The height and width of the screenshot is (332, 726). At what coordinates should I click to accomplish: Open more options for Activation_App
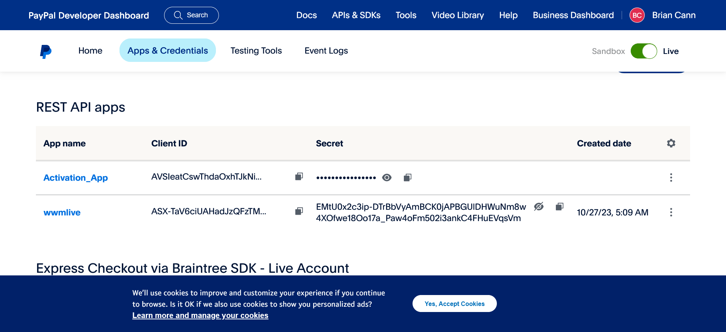[671, 178]
